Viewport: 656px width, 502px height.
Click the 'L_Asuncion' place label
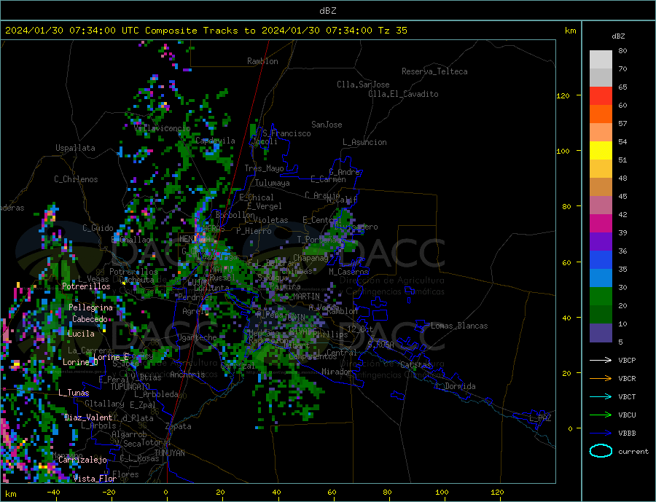coord(365,142)
